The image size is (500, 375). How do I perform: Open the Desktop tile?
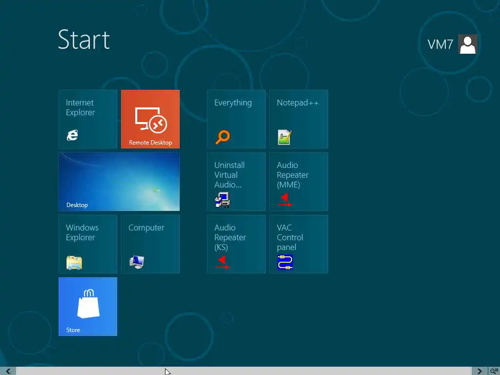(119, 182)
